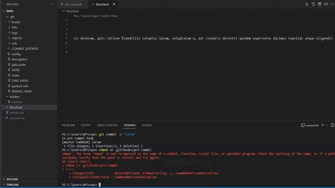Open the HEAD file
335x188 pixels.
(16, 70)
